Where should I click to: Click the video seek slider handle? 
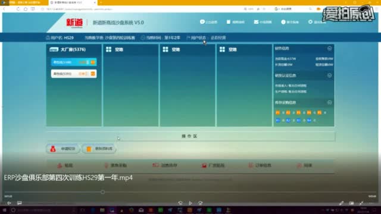[x=103, y=192]
